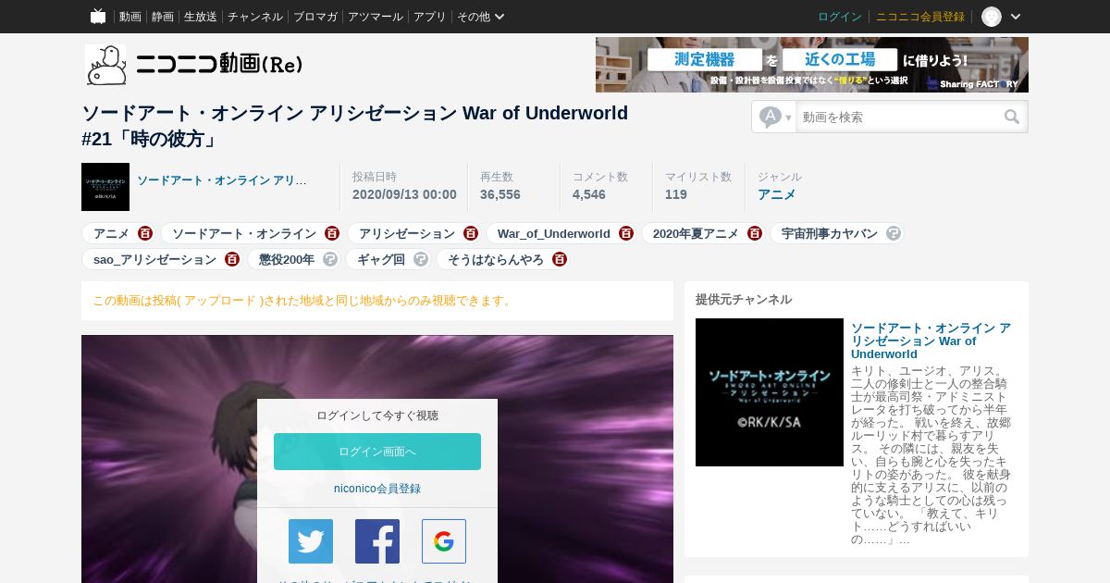Click the comment count 4,546
This screenshot has width=1110, height=583.
coord(589,194)
